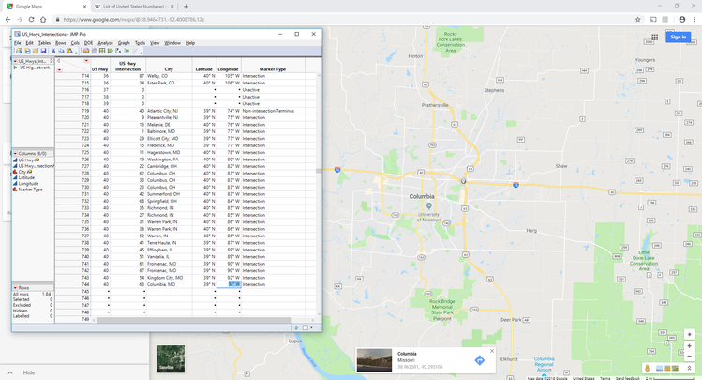Screen dimensions: 702x380
Task: Click the Marker Type column header
Action: [273, 68]
